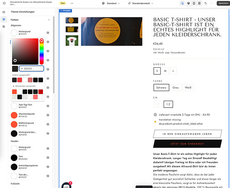Open the Standard market dropdown
The image size is (230, 188).
coord(112,3)
